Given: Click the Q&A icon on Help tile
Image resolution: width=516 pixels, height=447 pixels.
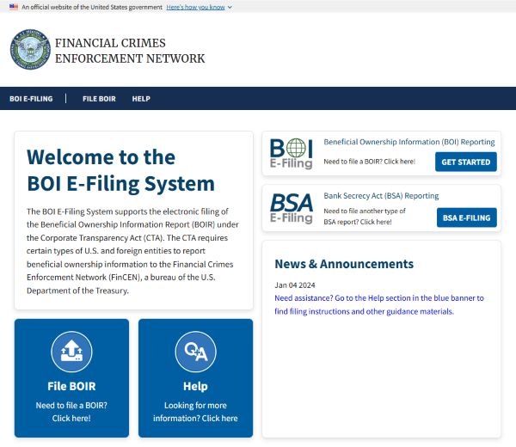Looking at the screenshot, I should (195, 351).
